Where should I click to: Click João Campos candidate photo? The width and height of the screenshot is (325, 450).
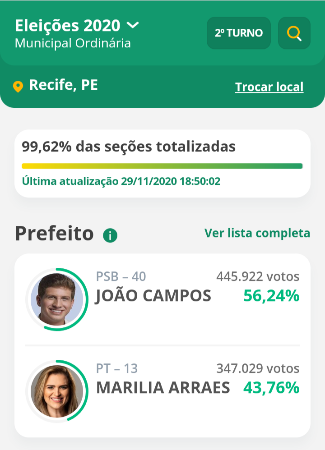coord(57,299)
